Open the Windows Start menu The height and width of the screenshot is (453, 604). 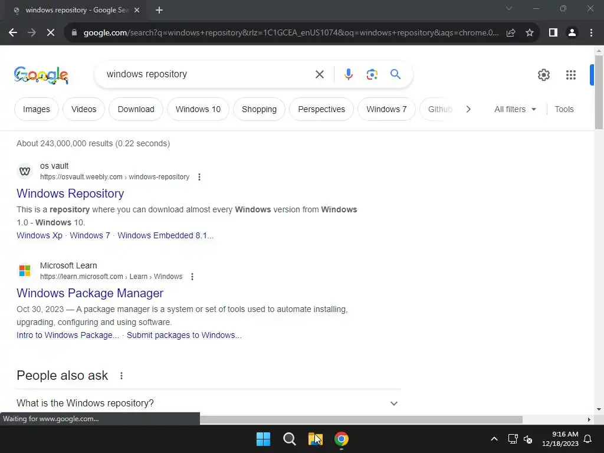[x=264, y=439]
